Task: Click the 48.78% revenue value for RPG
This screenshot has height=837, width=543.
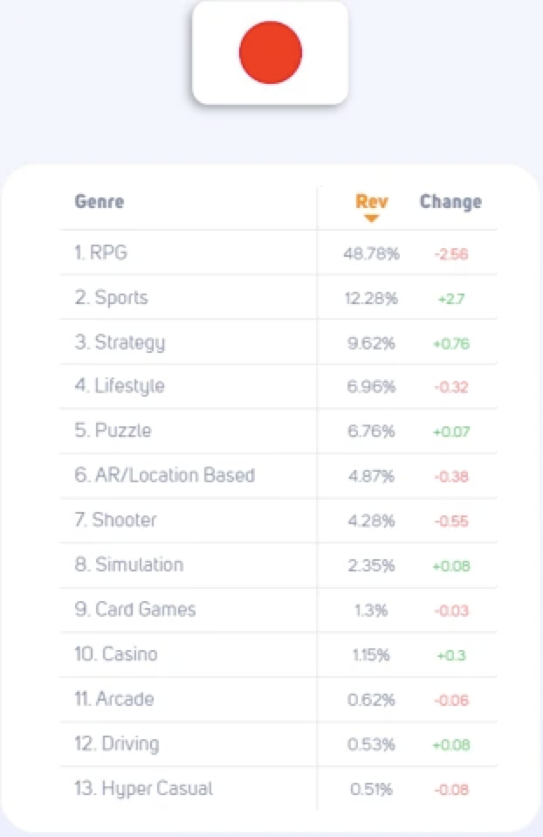Action: [371, 253]
